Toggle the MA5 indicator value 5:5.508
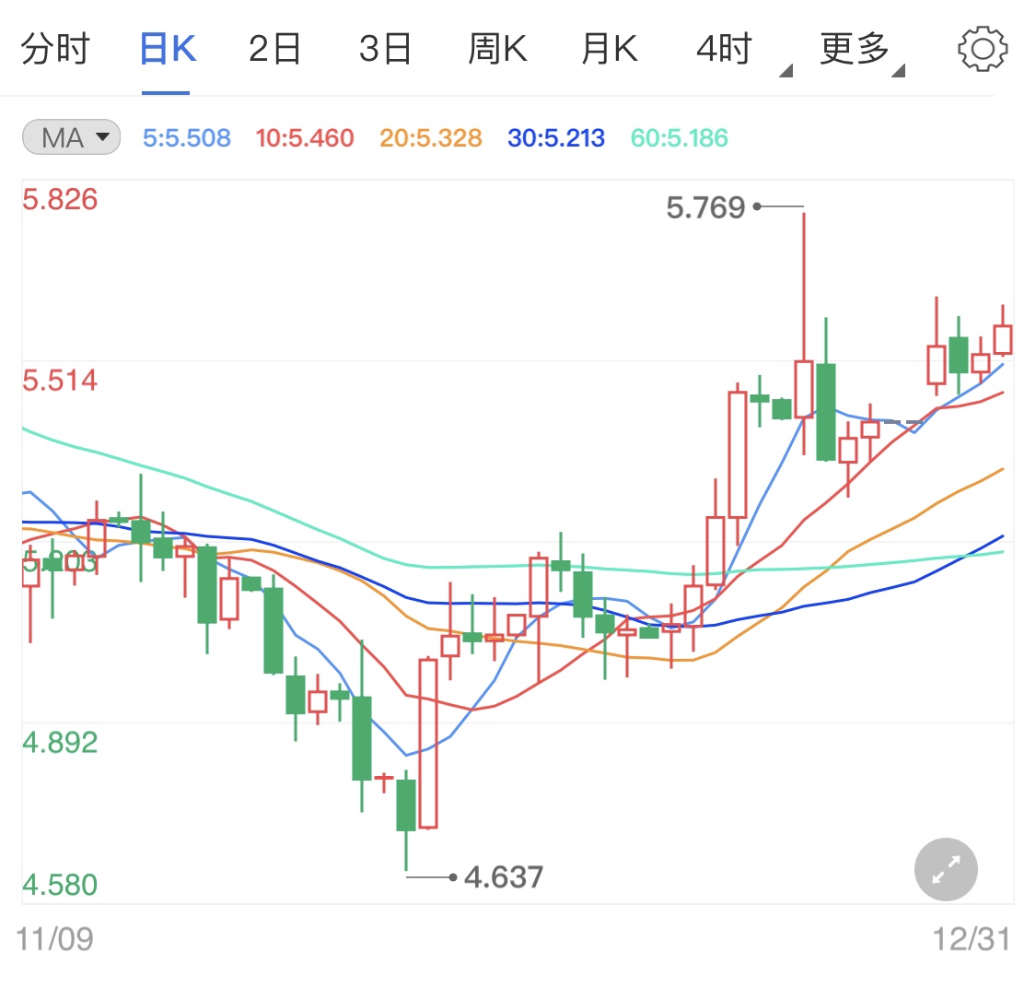The height and width of the screenshot is (987, 1036). click(187, 136)
